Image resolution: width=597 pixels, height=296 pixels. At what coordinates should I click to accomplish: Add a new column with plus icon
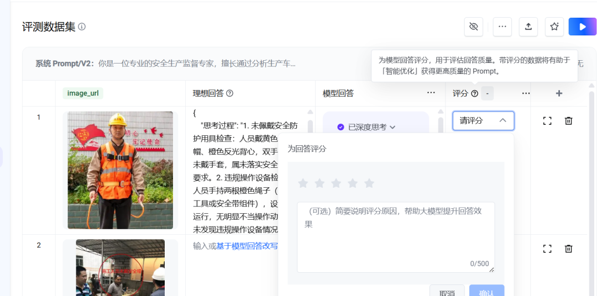pyautogui.click(x=559, y=93)
